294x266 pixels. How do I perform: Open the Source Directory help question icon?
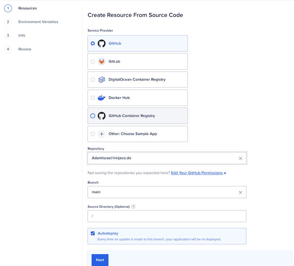tap(133, 206)
